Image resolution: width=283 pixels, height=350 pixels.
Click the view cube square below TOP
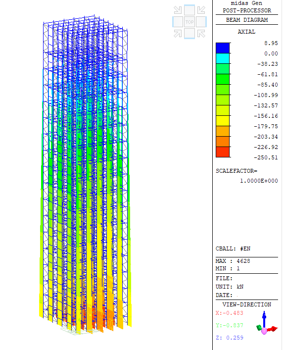pyautogui.click(x=189, y=34)
